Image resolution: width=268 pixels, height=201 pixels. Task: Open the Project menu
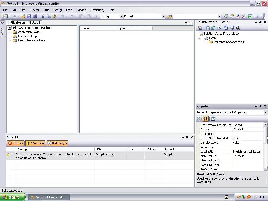tap(35, 10)
